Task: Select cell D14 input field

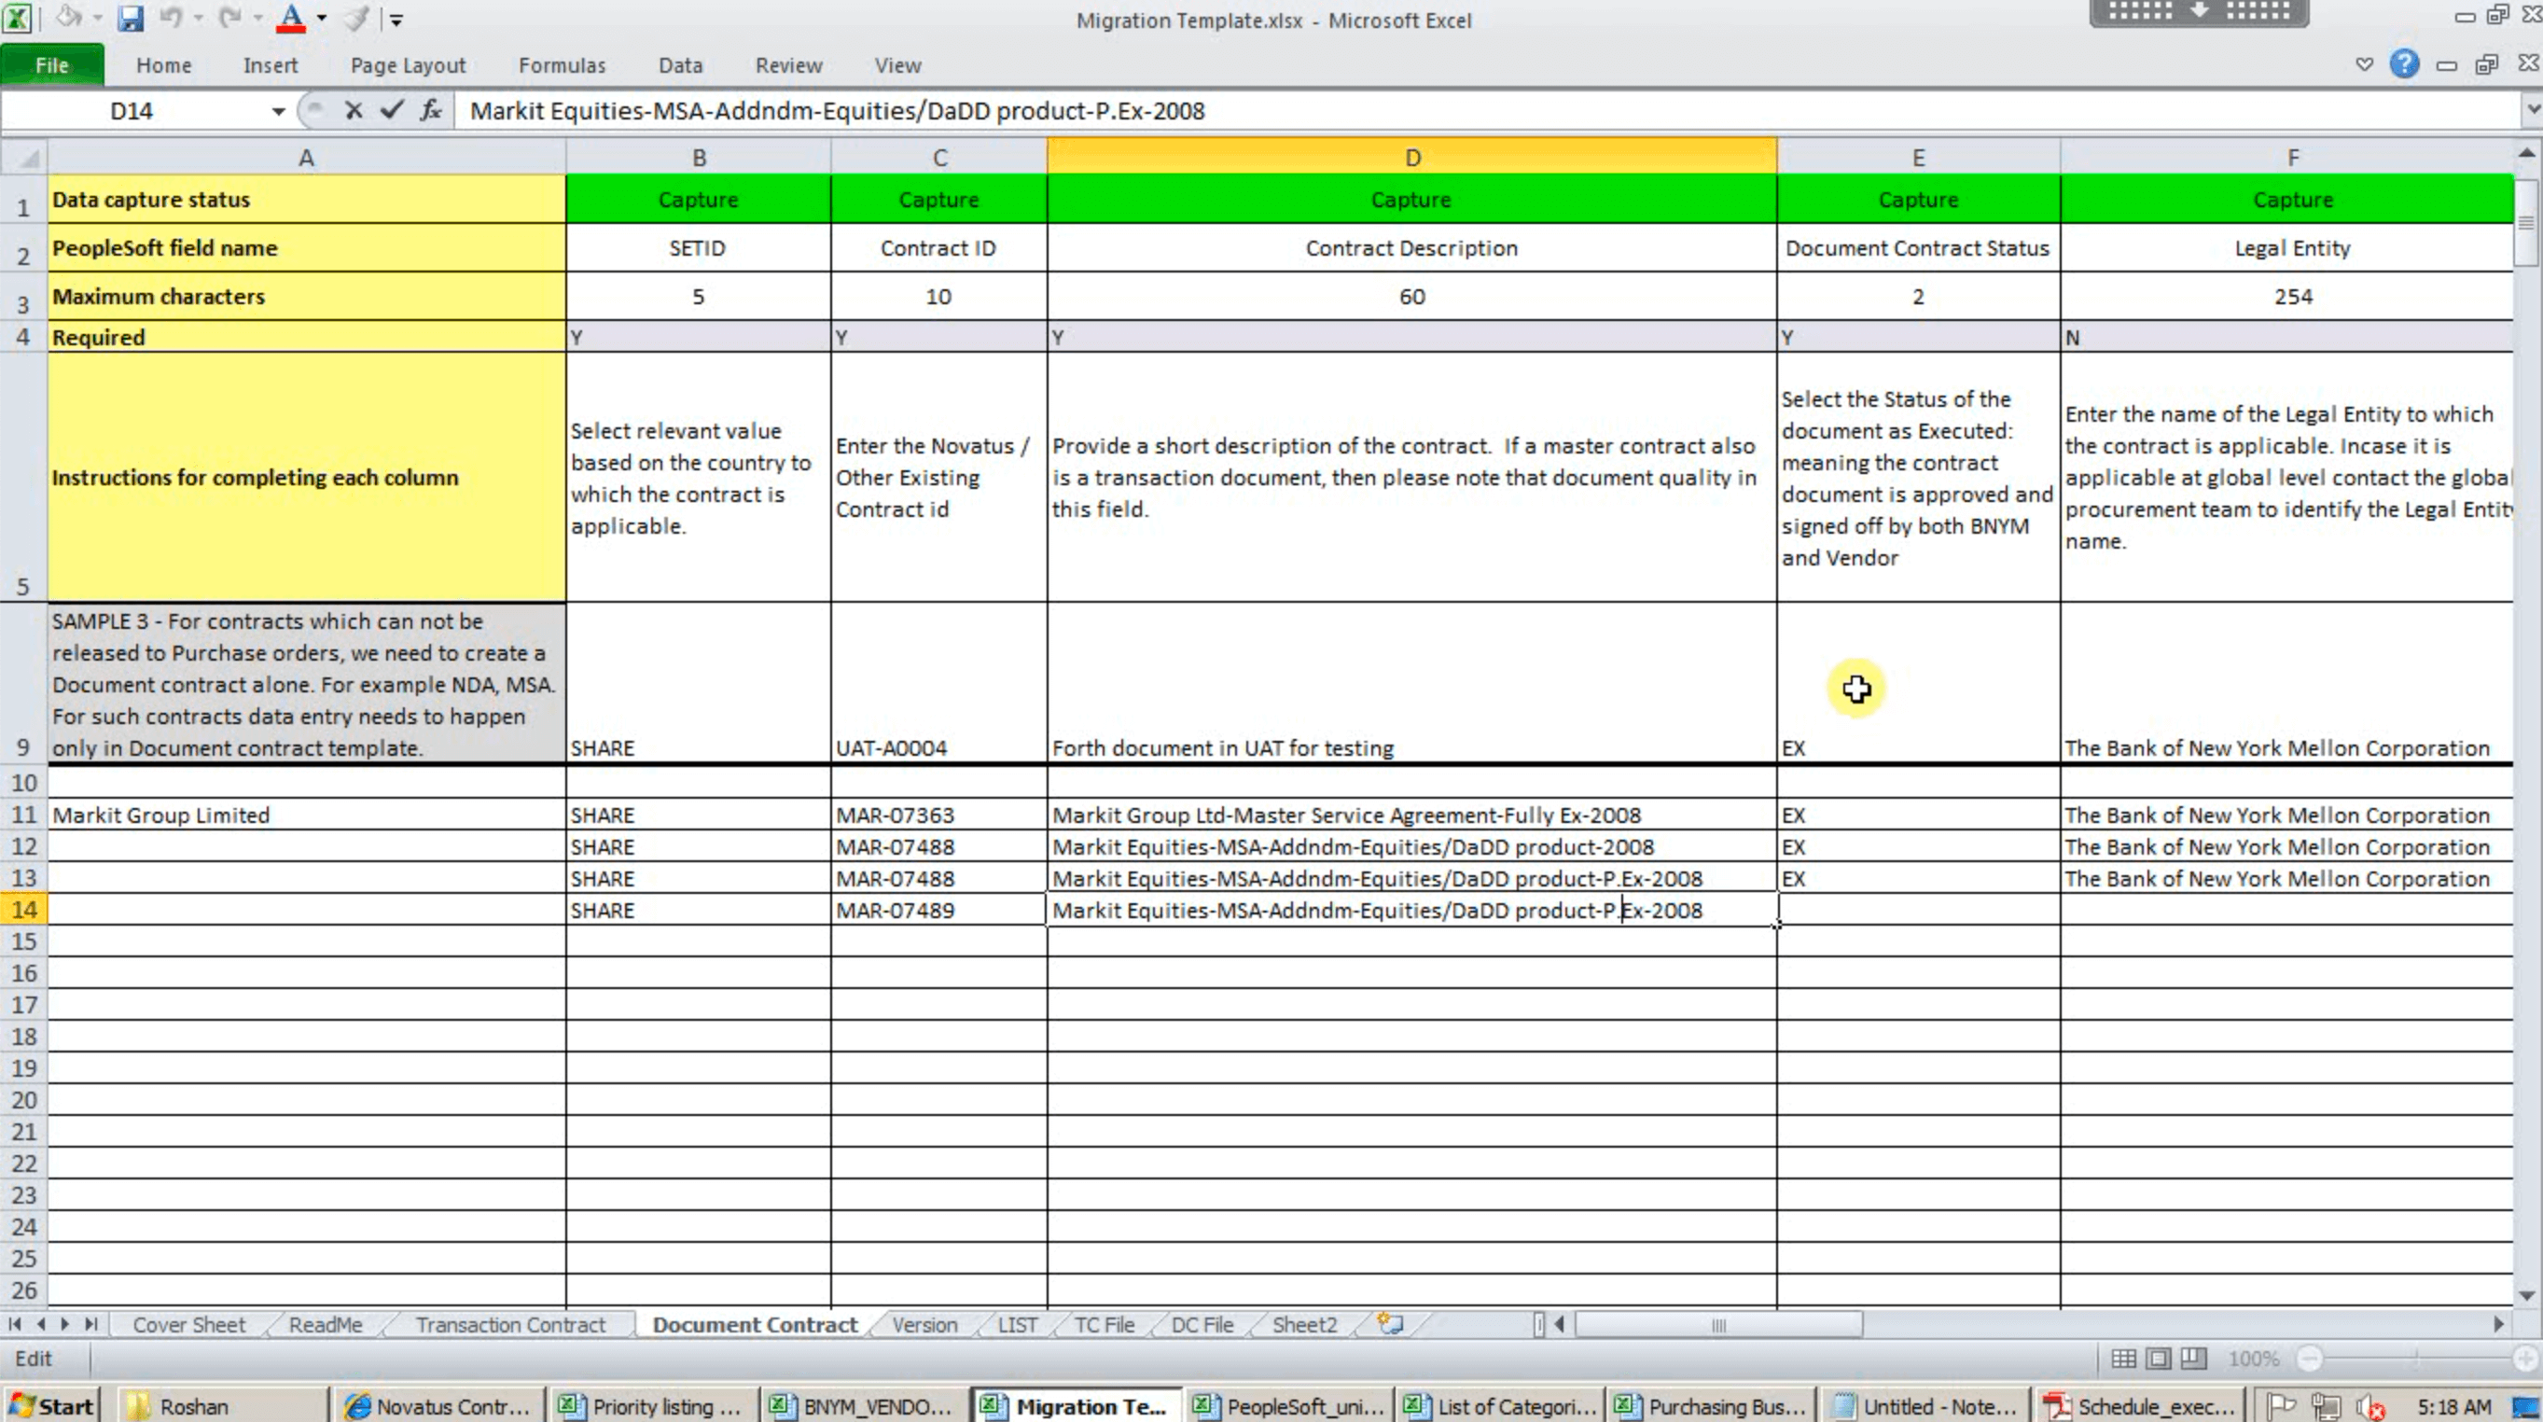Action: tap(1411, 910)
